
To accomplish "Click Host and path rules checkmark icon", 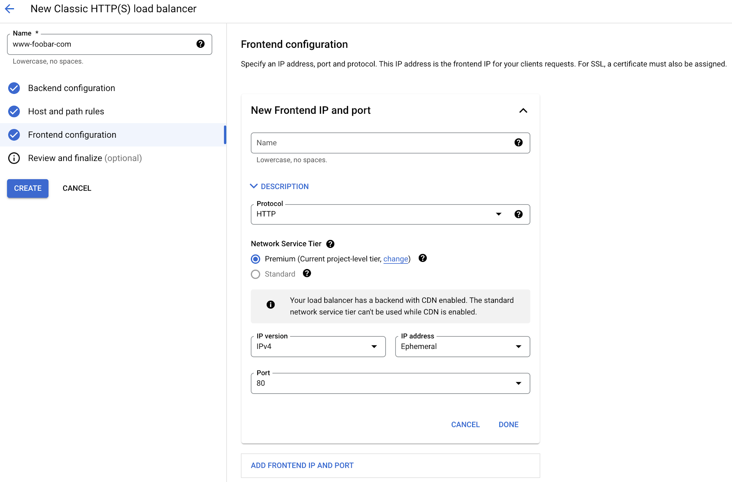I will click(14, 112).
